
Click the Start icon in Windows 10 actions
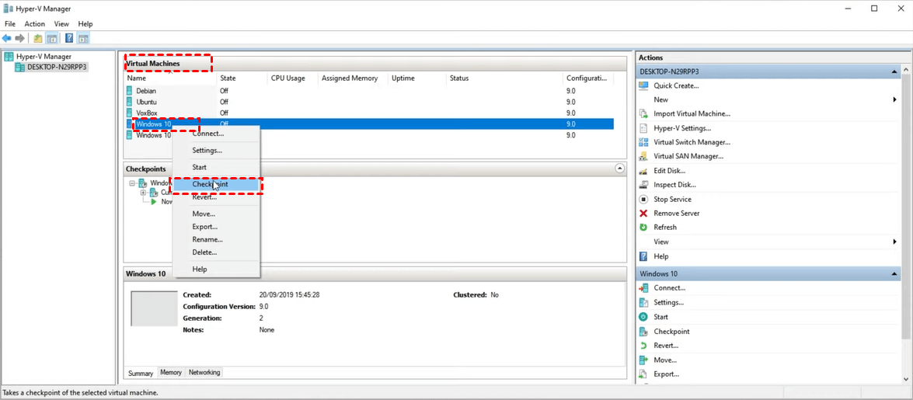[x=643, y=317]
